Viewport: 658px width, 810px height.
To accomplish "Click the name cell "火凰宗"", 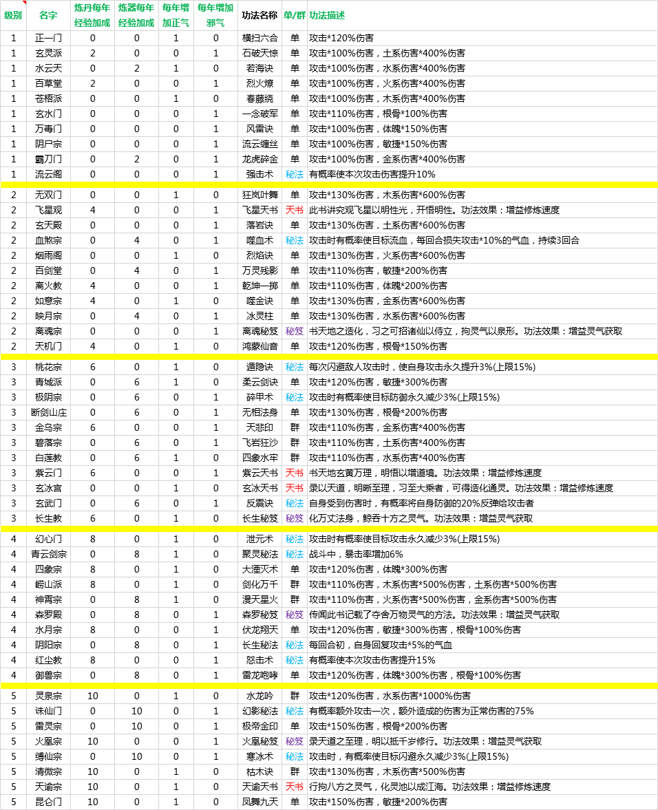I will coord(48,741).
